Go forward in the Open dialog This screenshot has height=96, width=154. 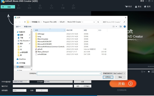(20, 22)
